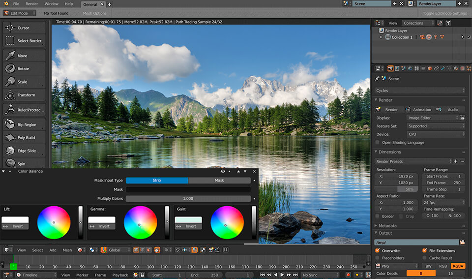This screenshot has width=472, height=279.
Task: Click the Multiply Colors slider
Action: pyautogui.click(x=188, y=199)
